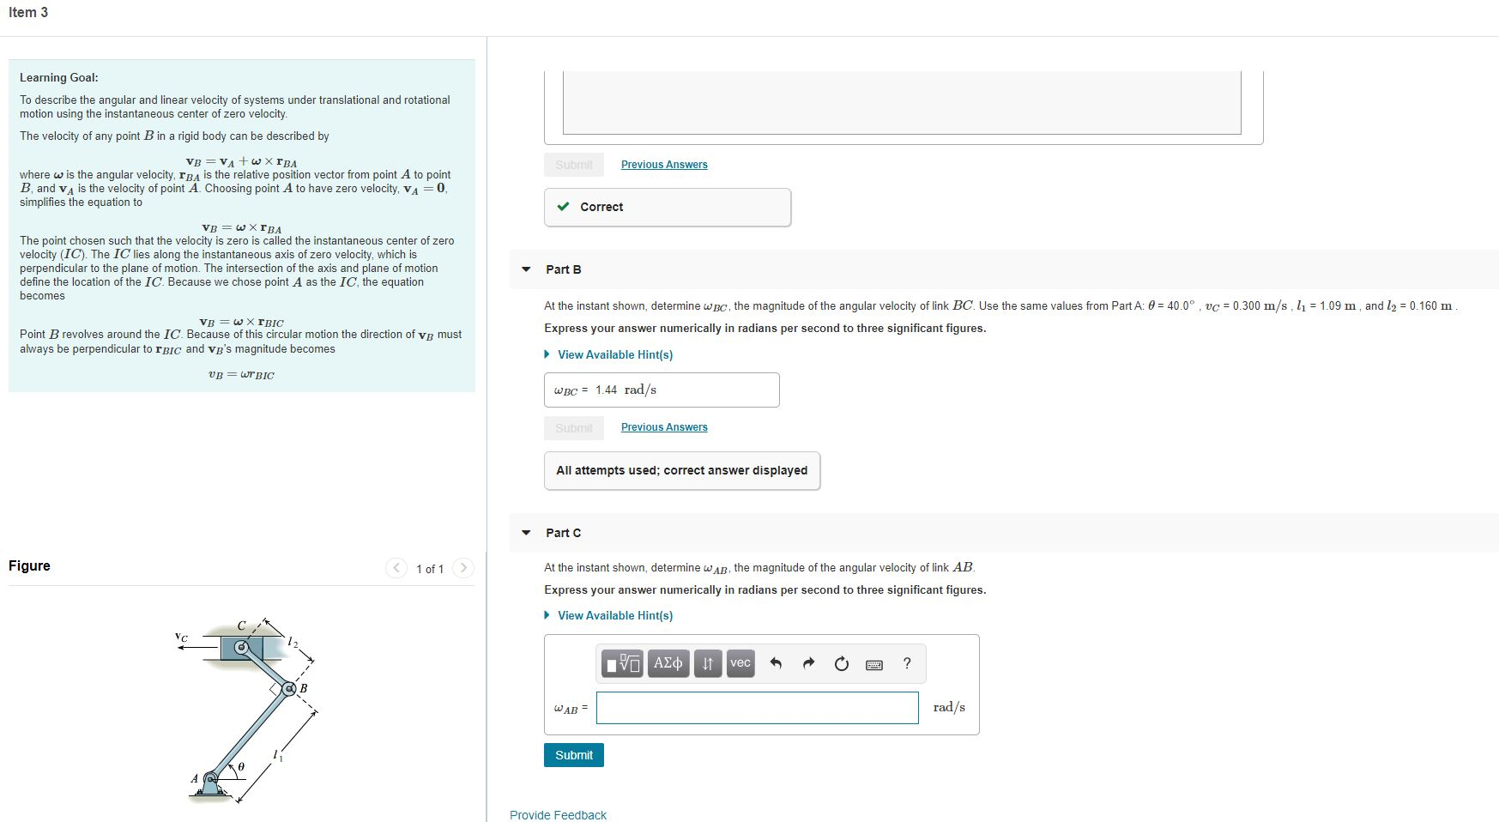Click the up-down arrows icon in the equation toolbar

pos(707,663)
